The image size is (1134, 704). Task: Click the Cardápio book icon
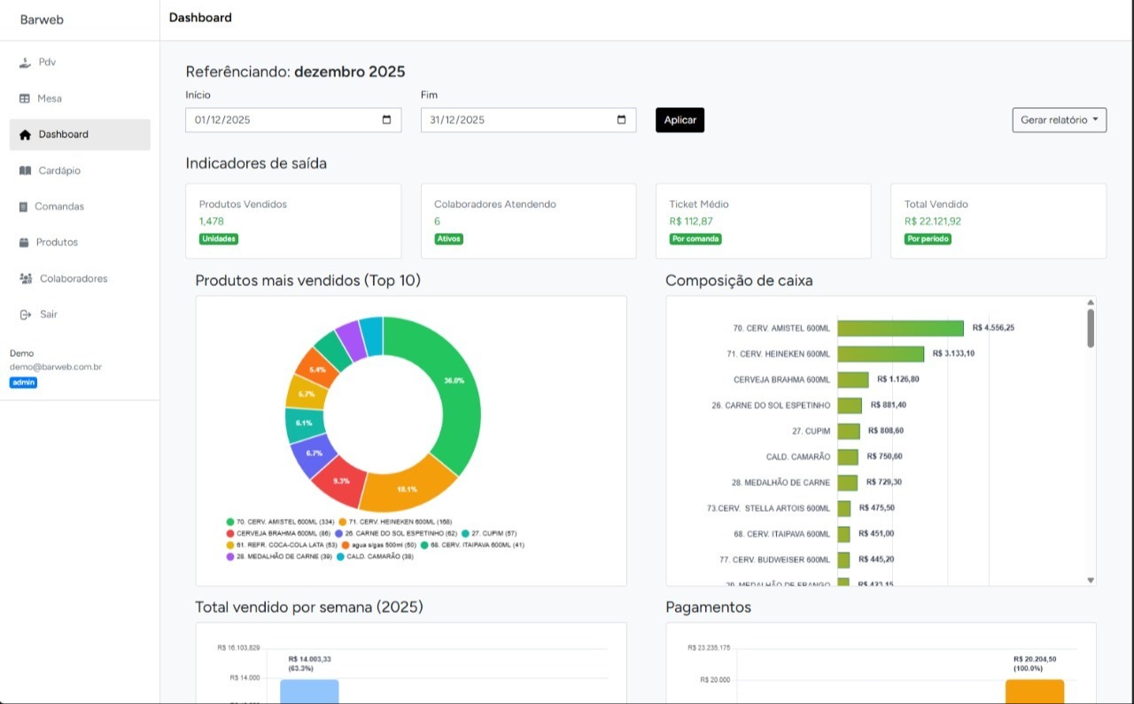coord(25,171)
